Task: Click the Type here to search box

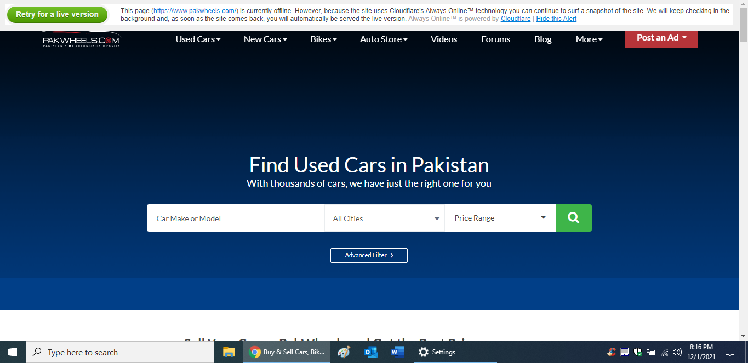Action: tap(119, 352)
